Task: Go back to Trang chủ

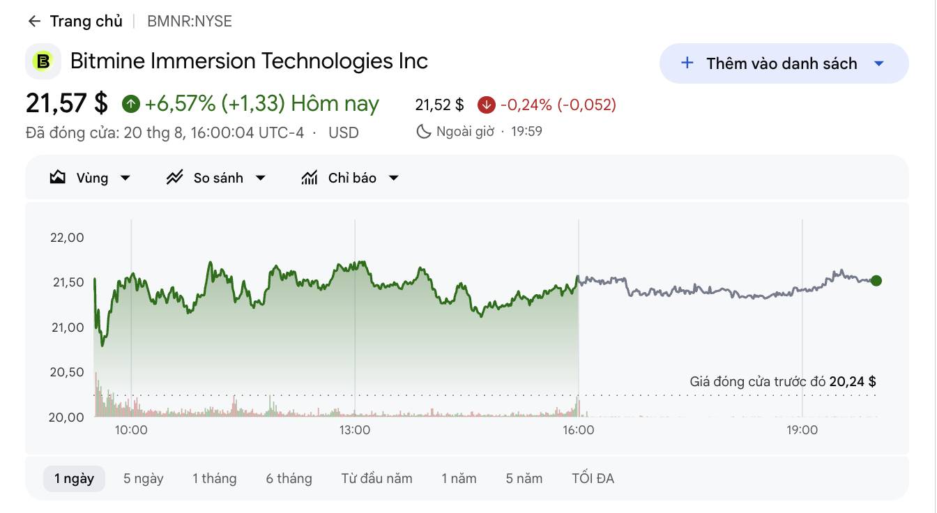Action: pos(86,21)
